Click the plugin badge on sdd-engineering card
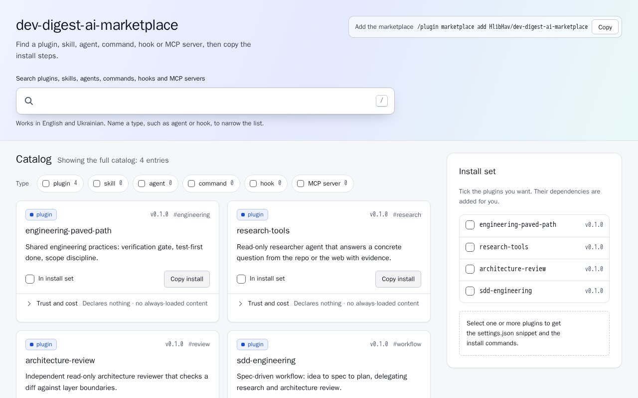The image size is (638, 398). 252,344
